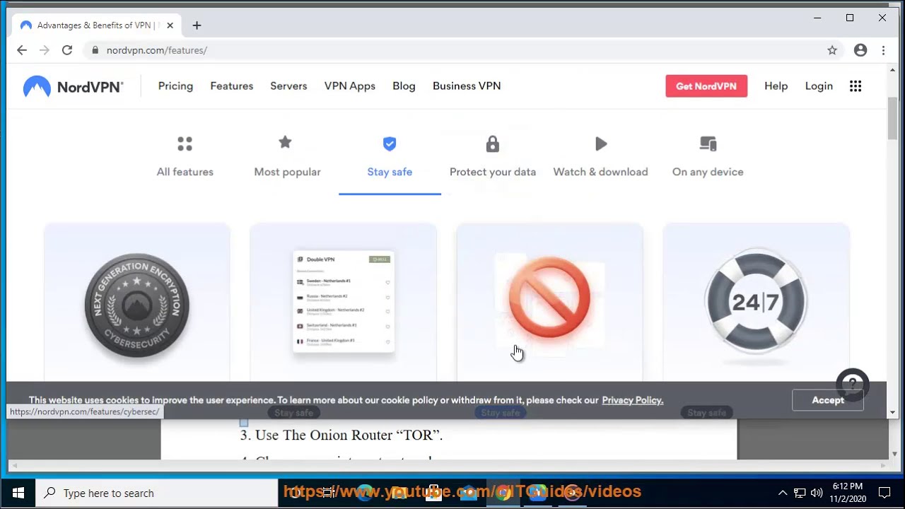The width and height of the screenshot is (905, 509).
Task: View site information via the padlock icon
Action: [x=95, y=50]
